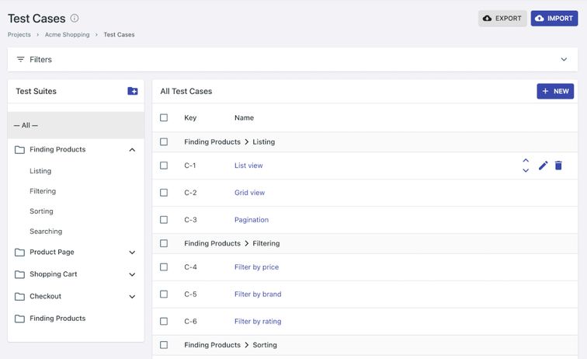587x359 pixels.
Task: Select the Filtering sub-suite in the sidebar
Action: [43, 191]
